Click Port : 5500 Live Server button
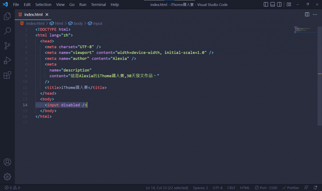 266,188
